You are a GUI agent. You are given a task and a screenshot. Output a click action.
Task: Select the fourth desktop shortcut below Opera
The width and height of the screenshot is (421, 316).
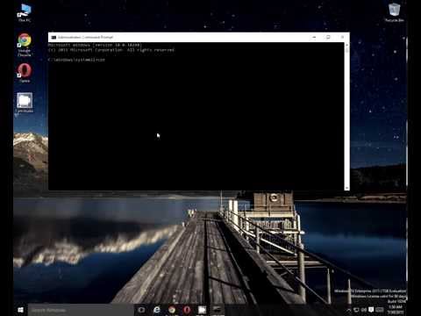(x=25, y=103)
